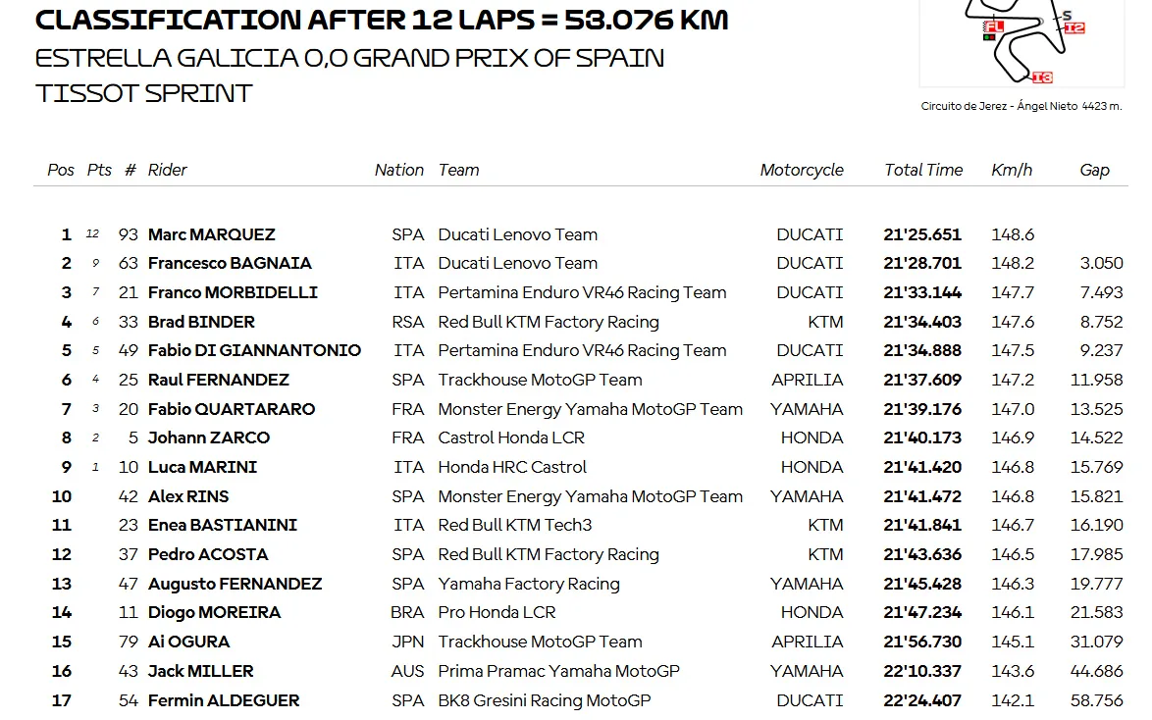Image resolution: width=1152 pixels, height=720 pixels.
Task: Click the Rider column header
Action: click(x=167, y=170)
